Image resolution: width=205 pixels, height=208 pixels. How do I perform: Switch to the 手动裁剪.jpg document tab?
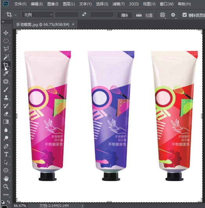point(43,25)
